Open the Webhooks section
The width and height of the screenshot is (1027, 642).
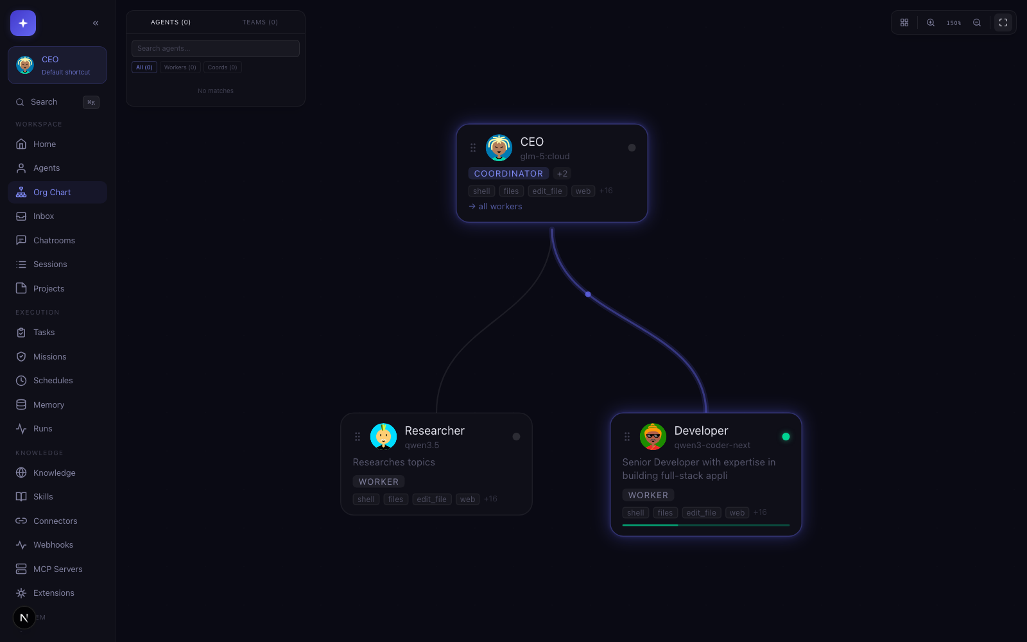coord(53,544)
